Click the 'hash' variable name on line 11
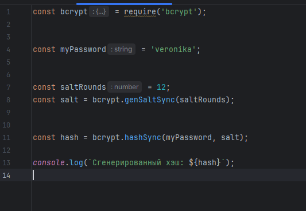 (x=69, y=138)
